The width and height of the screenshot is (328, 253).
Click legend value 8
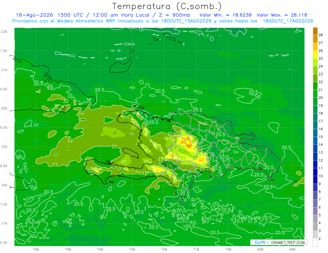tap(320, 192)
